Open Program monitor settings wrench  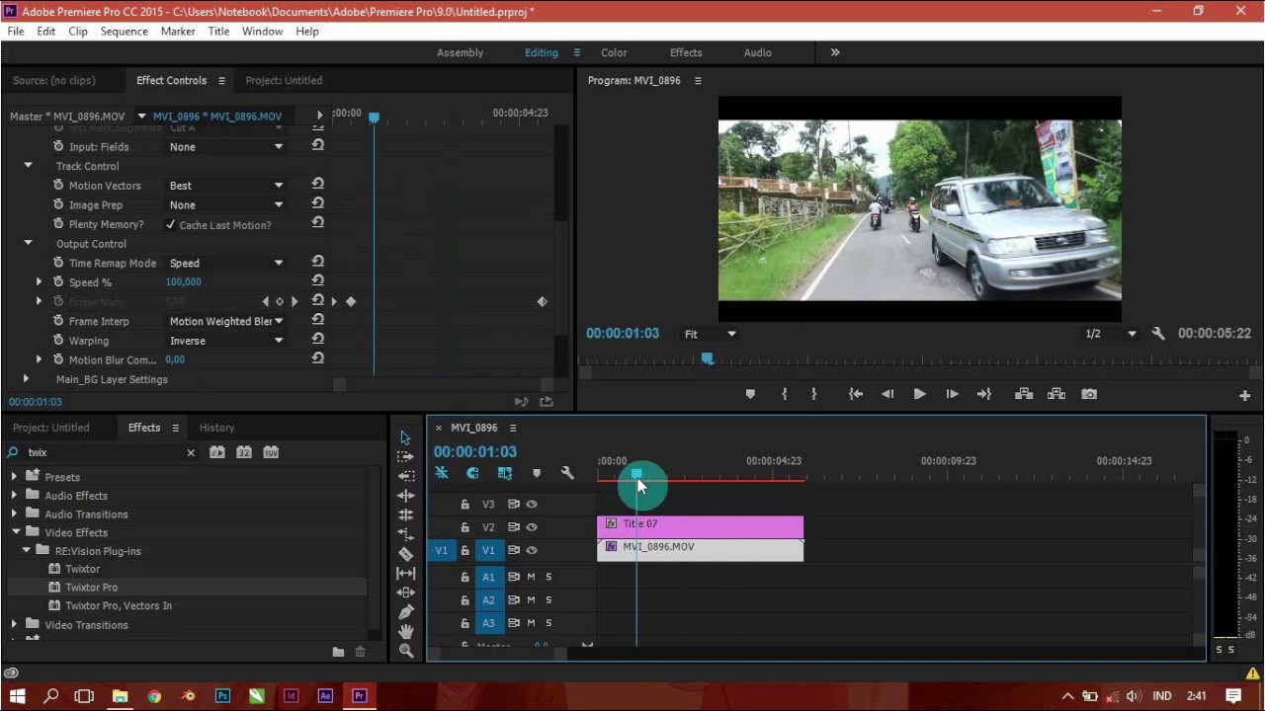click(1157, 334)
